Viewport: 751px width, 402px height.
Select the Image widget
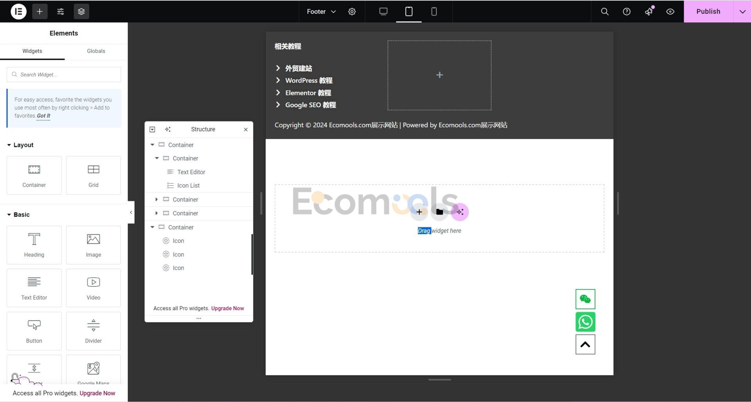click(93, 245)
